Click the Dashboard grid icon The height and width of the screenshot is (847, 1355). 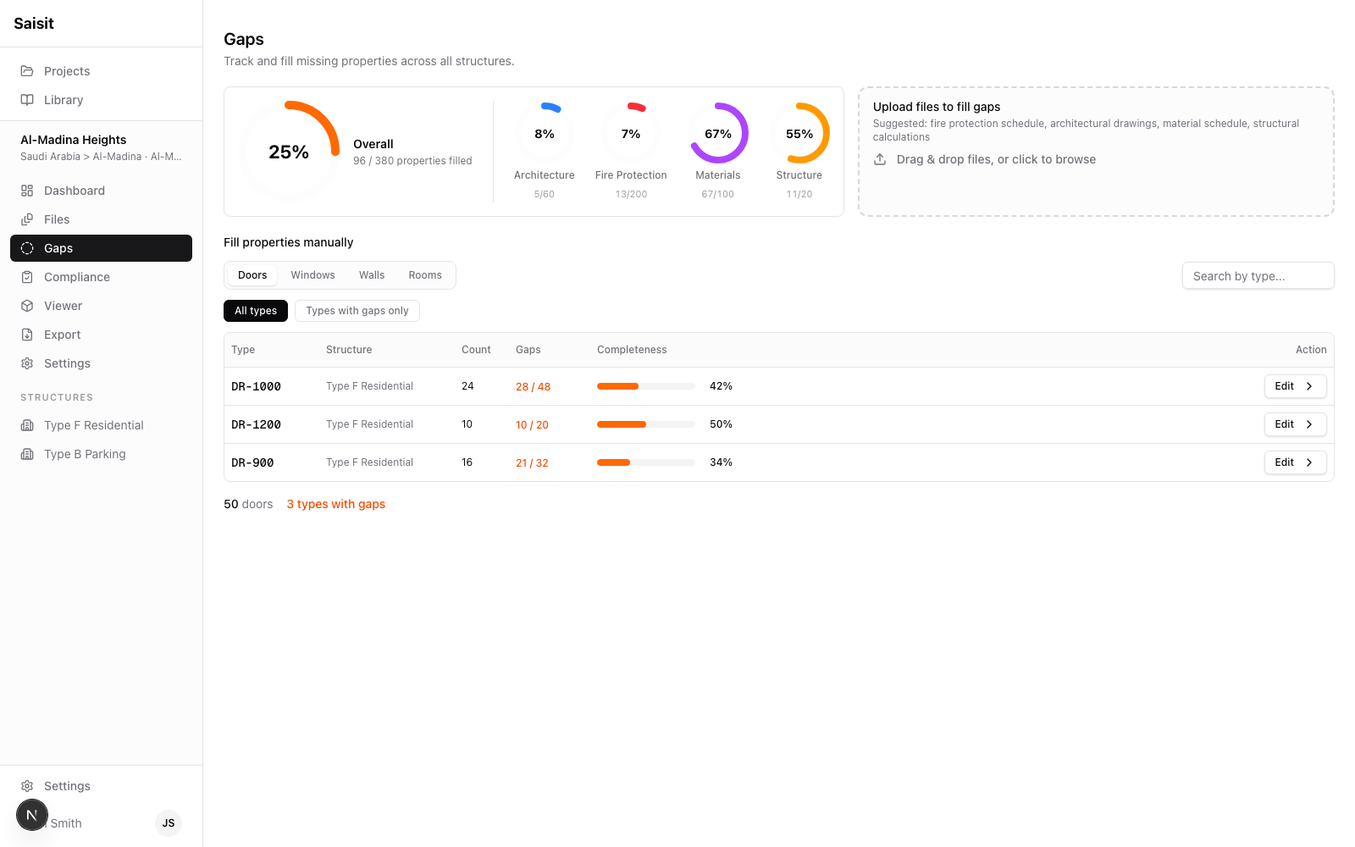27,191
